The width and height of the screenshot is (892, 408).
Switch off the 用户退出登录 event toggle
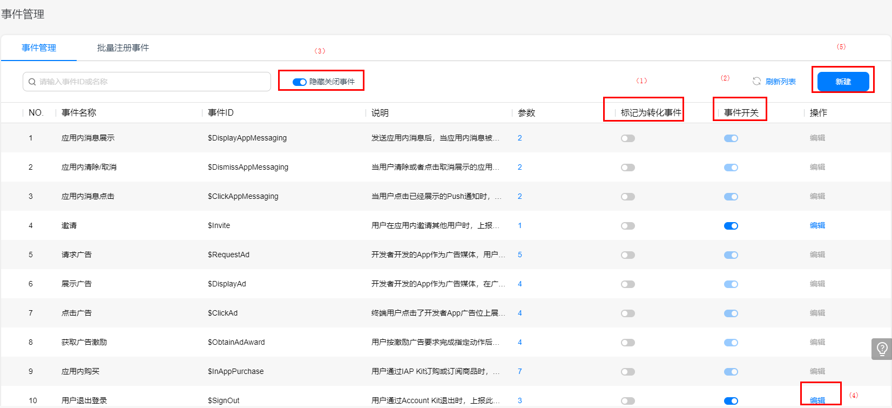point(731,401)
